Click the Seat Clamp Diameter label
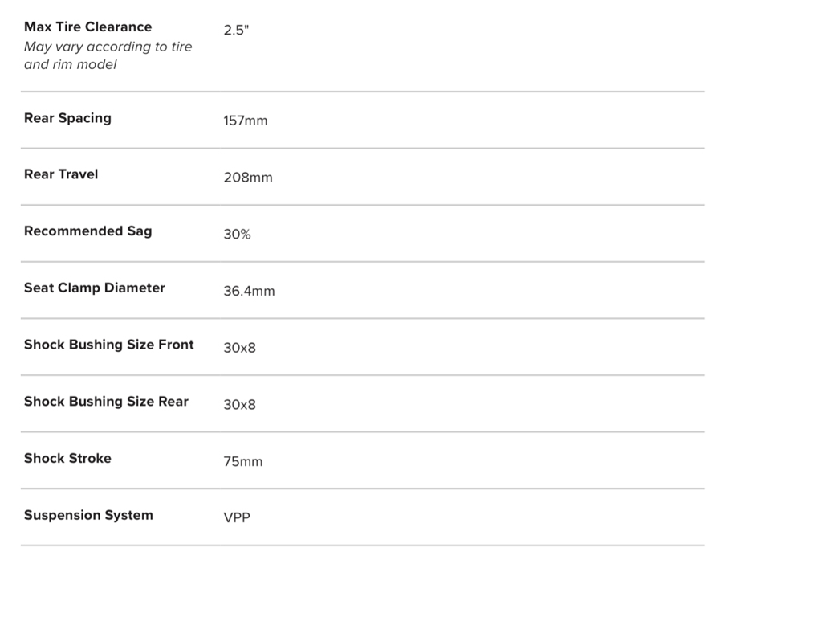This screenshot has width=822, height=617. [x=95, y=288]
